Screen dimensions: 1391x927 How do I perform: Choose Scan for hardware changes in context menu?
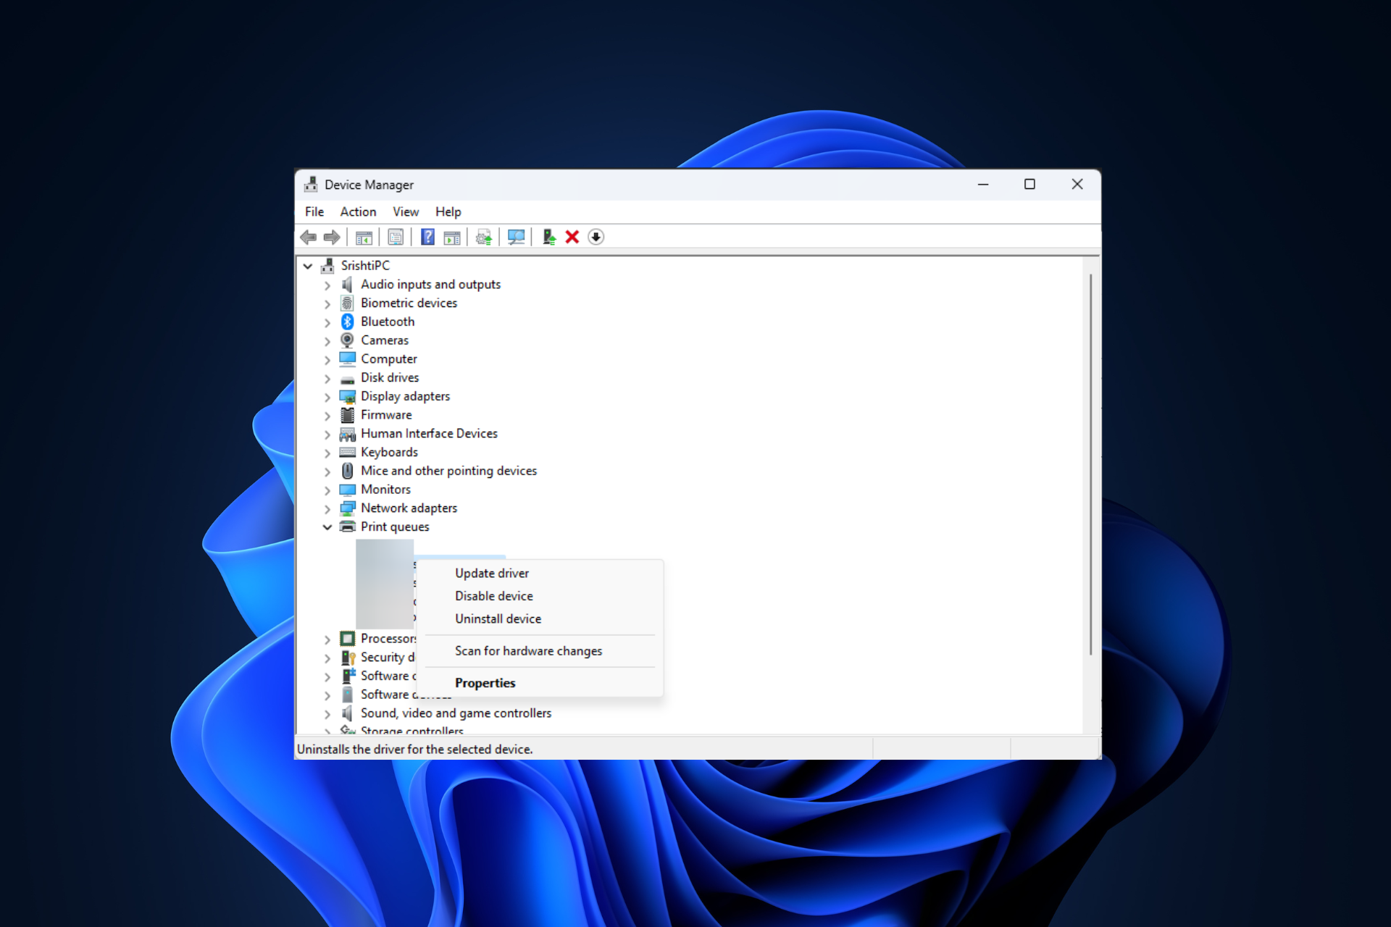(540, 651)
